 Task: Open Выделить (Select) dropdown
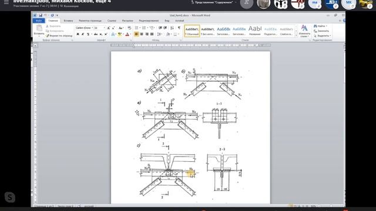coord(323,36)
